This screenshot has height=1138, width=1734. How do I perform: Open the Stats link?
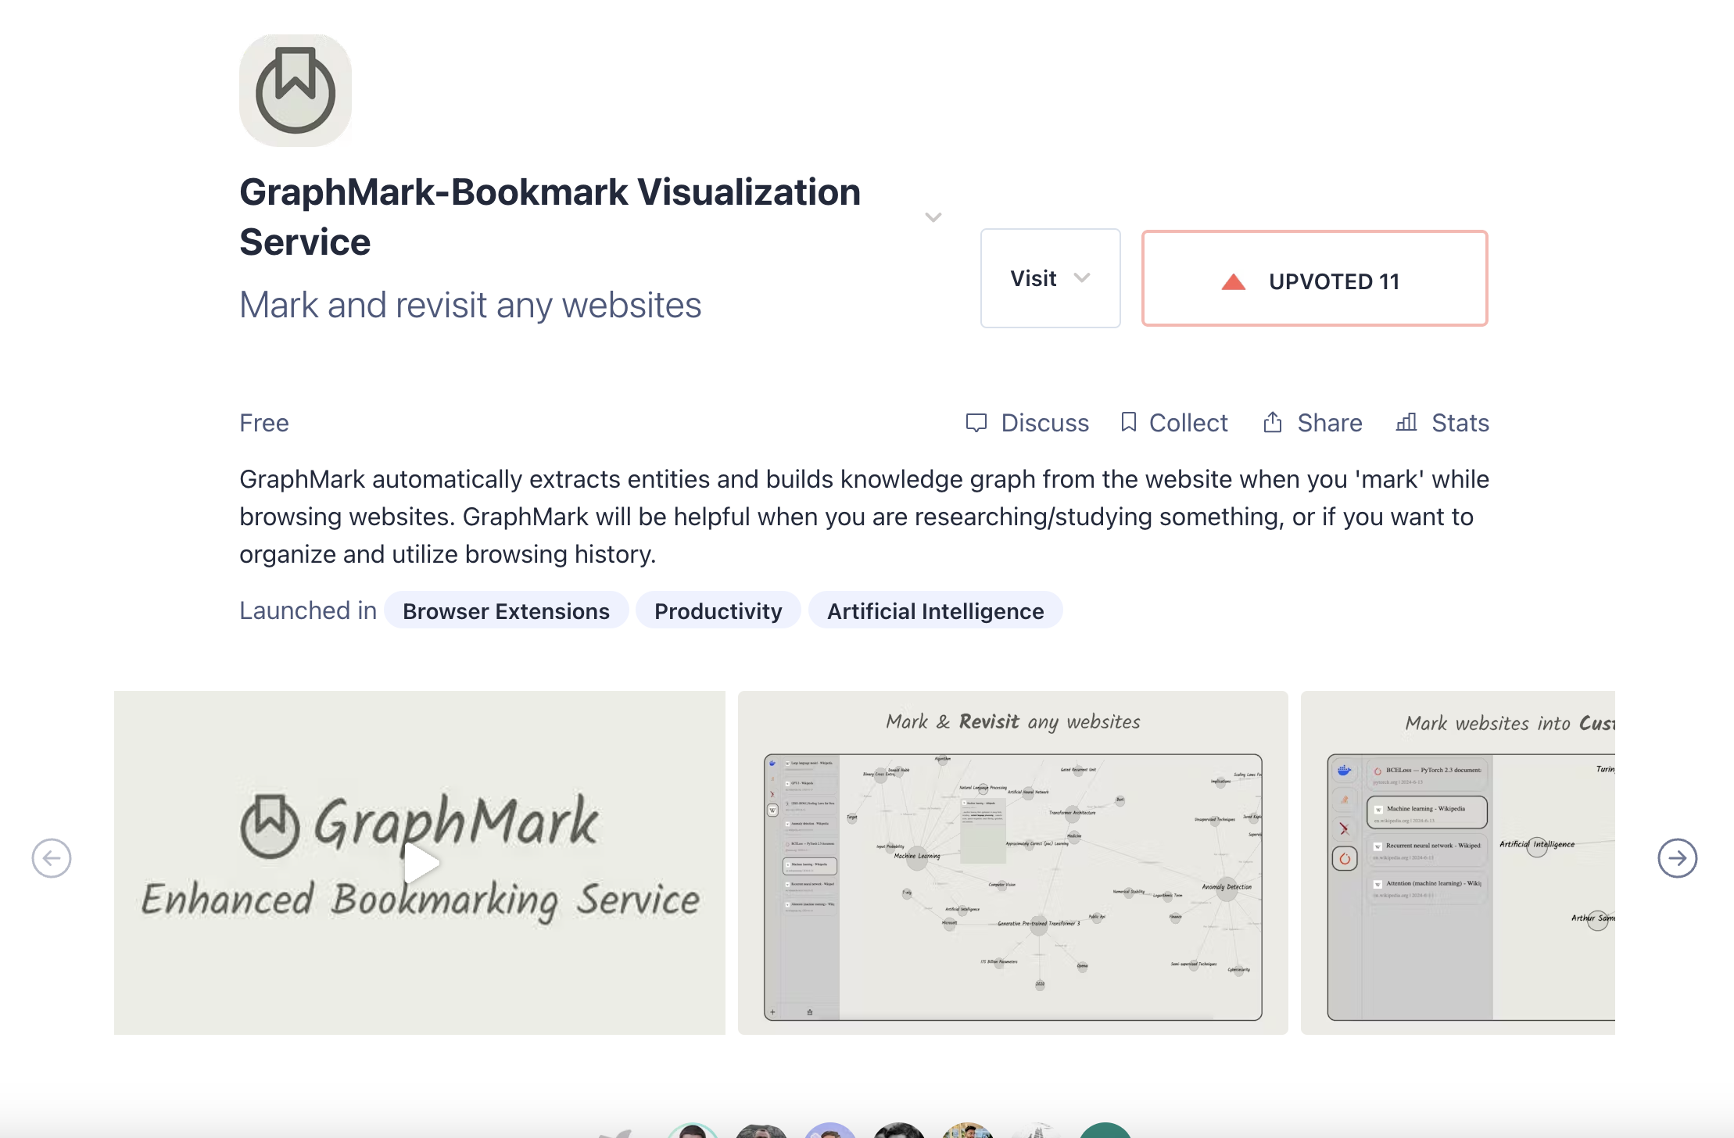[x=1460, y=423]
